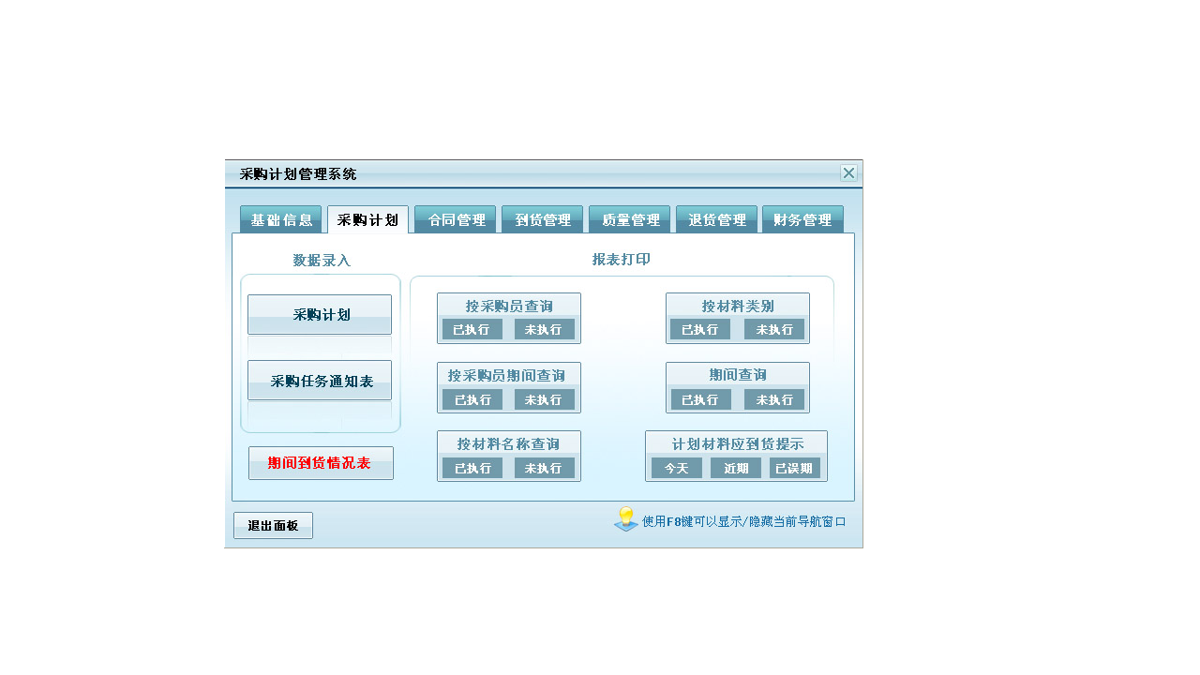This screenshot has width=1200, height=675.
Task: Click 近期 in 计划材料应到货提示
Action: tap(735, 468)
